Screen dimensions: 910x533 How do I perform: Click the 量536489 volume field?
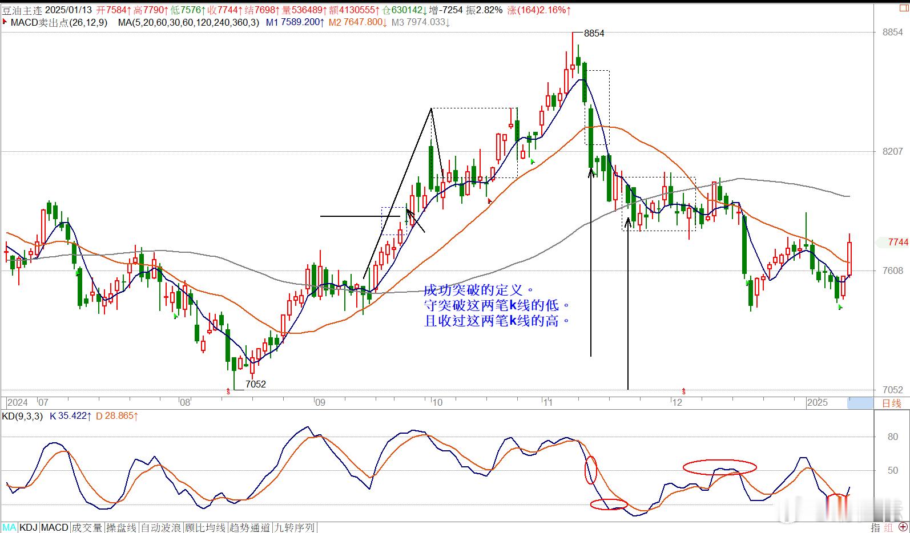(304, 10)
